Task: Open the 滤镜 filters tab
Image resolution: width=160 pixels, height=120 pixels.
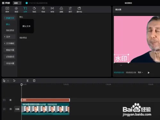Action: click(61, 10)
